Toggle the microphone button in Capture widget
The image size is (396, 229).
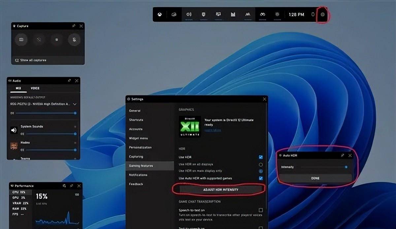tap(74, 39)
